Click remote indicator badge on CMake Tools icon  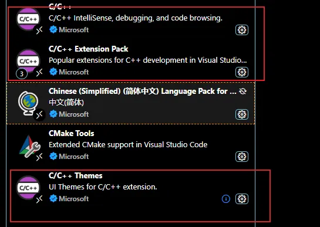click(39, 157)
